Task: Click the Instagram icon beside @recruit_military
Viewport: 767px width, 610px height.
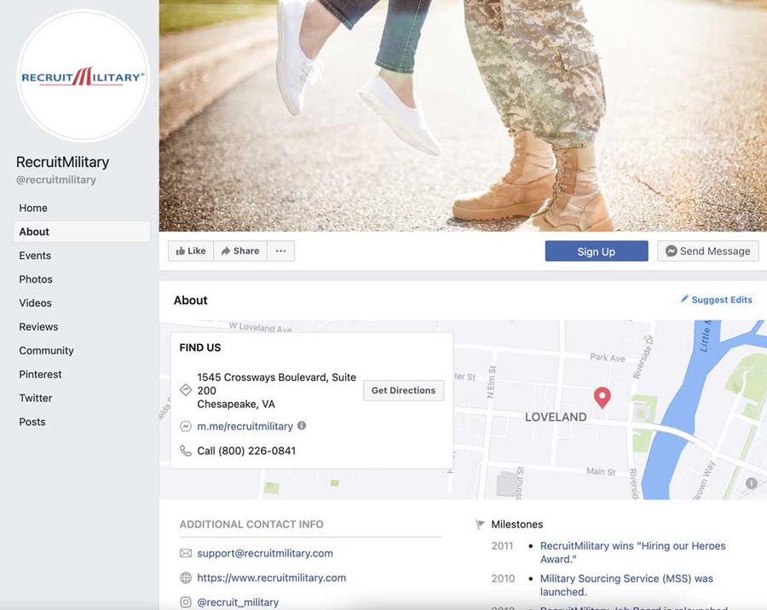Action: [x=186, y=602]
